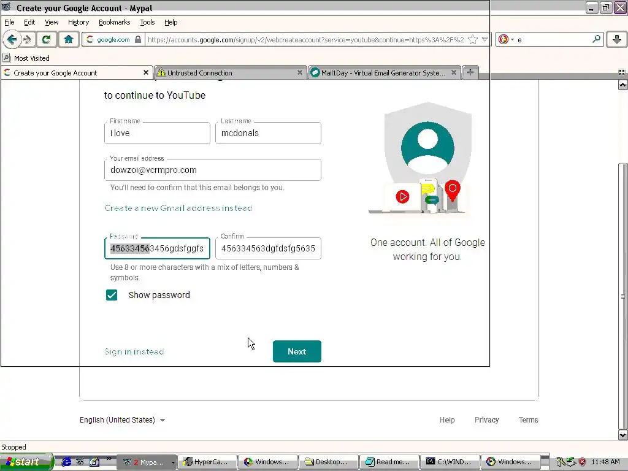Switch to the Untrusted Connection tab

tap(231, 72)
